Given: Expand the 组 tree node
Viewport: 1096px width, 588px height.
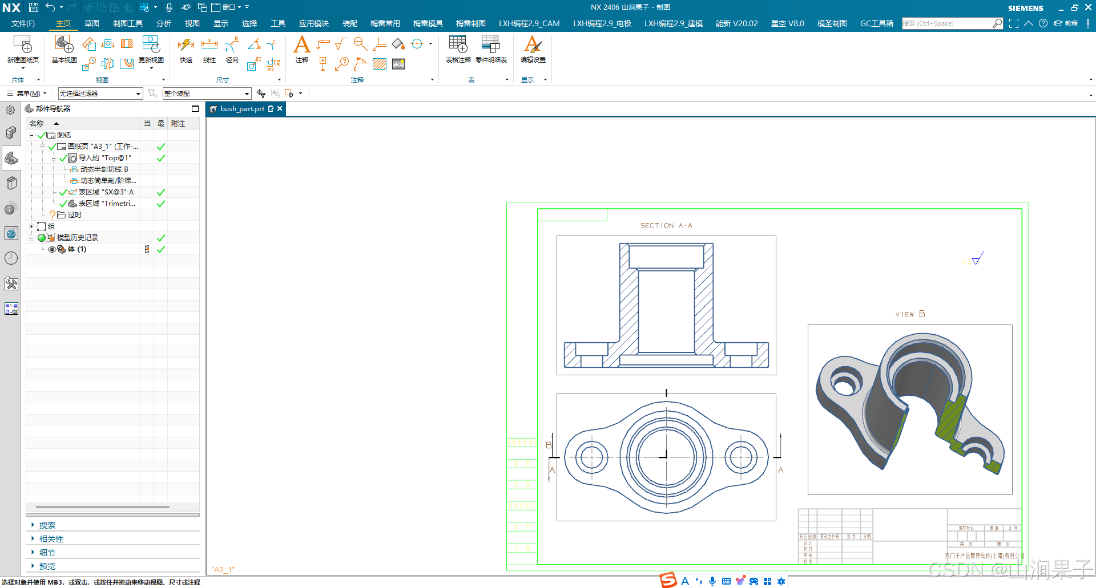Looking at the screenshot, I should 32,226.
